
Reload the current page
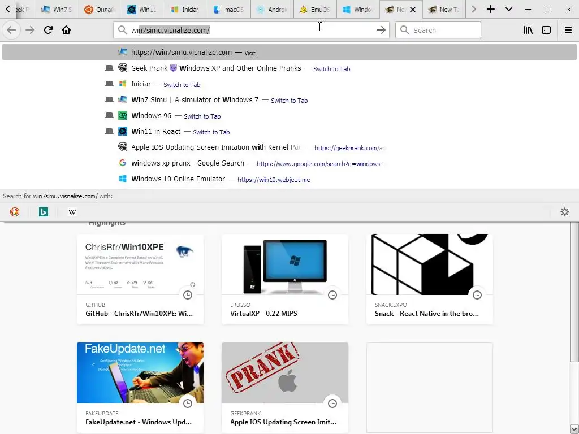point(48,30)
